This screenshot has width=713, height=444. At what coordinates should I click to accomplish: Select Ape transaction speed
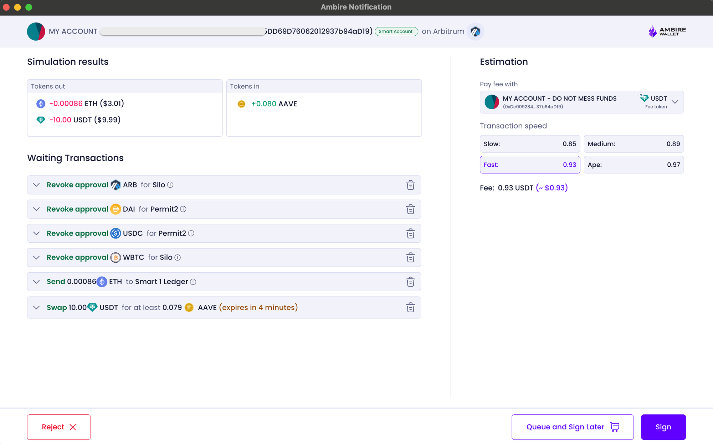pyautogui.click(x=634, y=165)
